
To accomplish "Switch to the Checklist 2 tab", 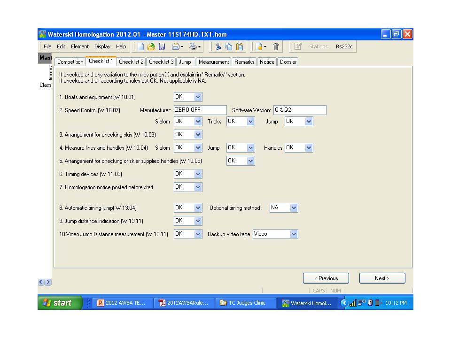I will pyautogui.click(x=131, y=62).
